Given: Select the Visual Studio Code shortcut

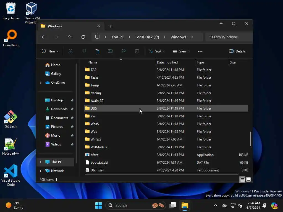Looking at the screenshot, I should (11, 175).
